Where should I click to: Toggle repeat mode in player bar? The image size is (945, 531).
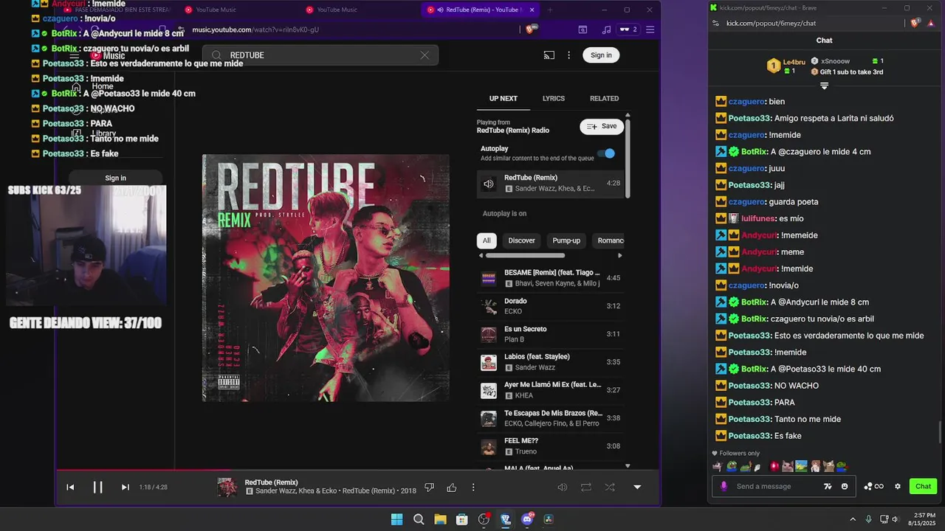click(x=586, y=487)
